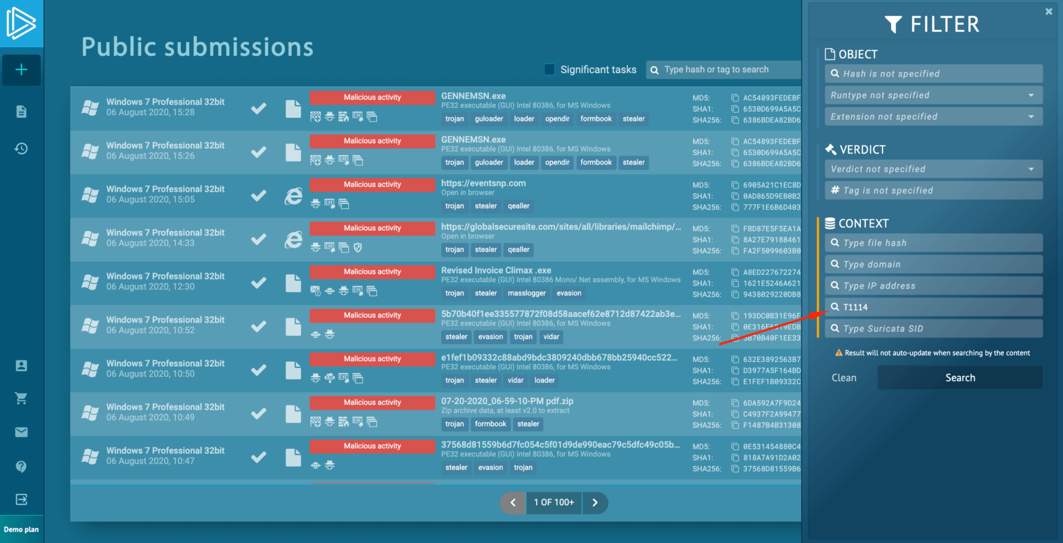Click the ANY.RUN logo in the top-left corner
This screenshot has height=543, width=1063.
coord(21,23)
